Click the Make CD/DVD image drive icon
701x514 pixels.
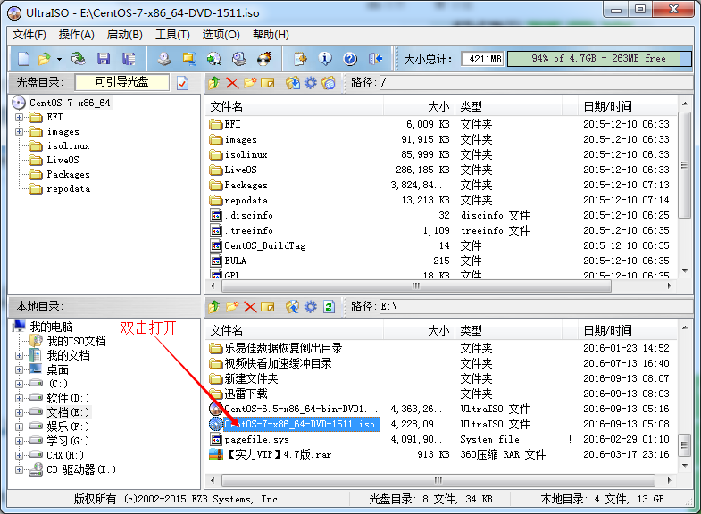pyautogui.click(x=164, y=59)
